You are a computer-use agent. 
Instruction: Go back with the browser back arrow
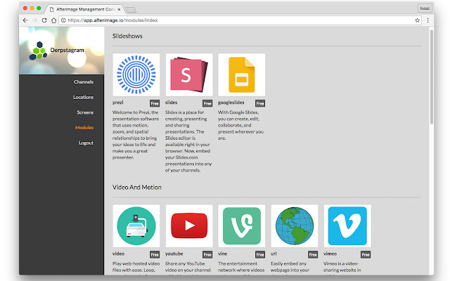25,20
